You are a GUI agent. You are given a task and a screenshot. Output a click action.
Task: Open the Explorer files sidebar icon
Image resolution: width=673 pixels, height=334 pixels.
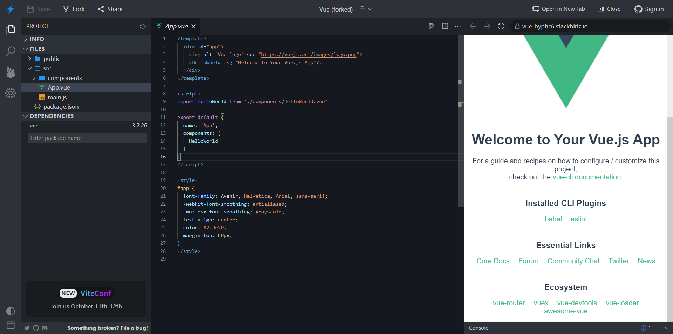coord(11,30)
